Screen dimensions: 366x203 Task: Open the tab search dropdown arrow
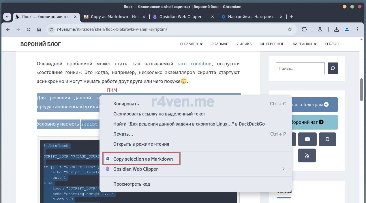(7, 17)
